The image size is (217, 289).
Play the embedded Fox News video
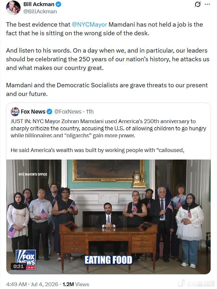pyautogui.click(x=108, y=217)
